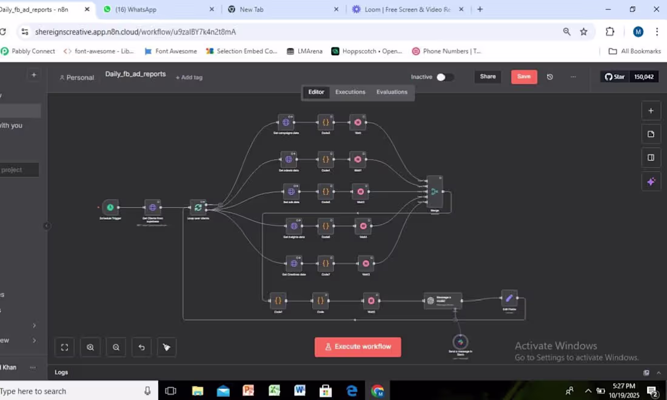667x400 pixels.
Task: Add a sticky note to canvas
Action: click(x=651, y=134)
